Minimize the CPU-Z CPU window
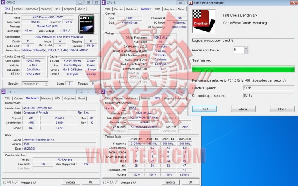The image size is (298, 186). click(80, 2)
